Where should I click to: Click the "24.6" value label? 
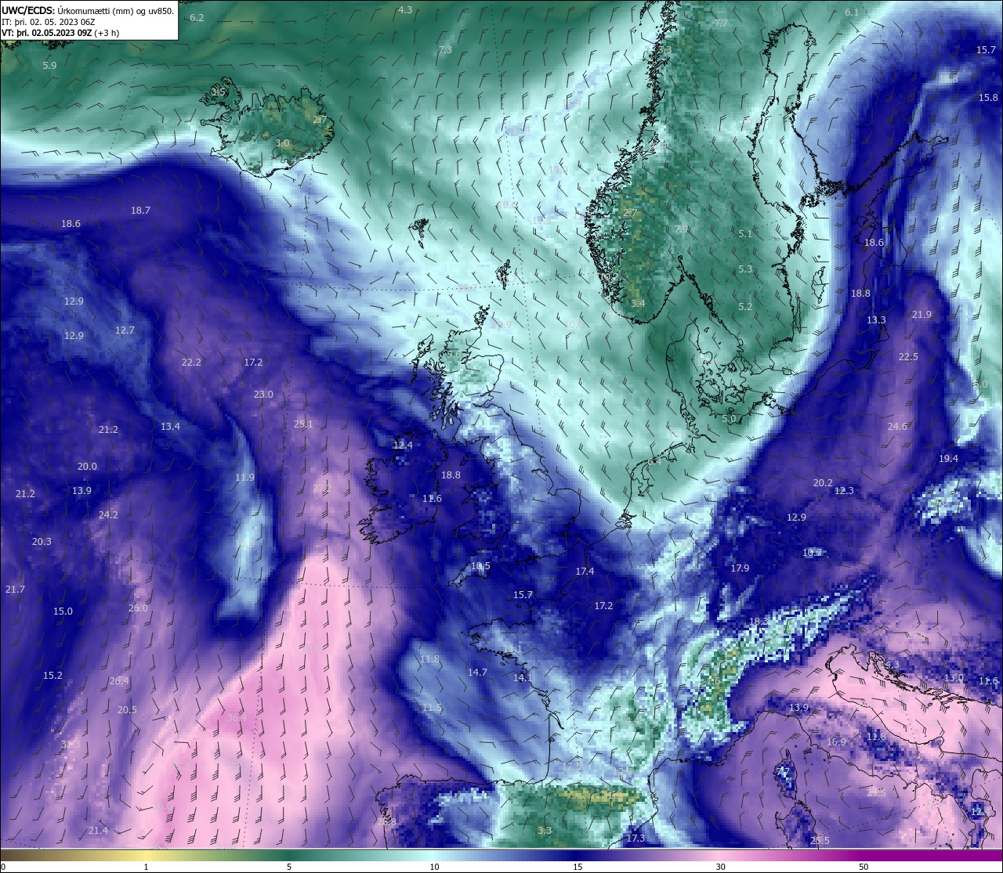click(897, 427)
